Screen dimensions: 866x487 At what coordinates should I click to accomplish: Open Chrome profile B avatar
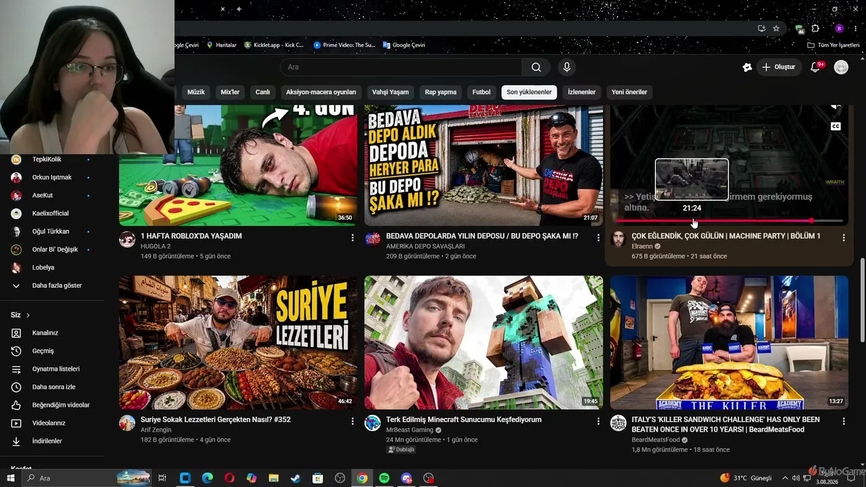[x=839, y=28]
